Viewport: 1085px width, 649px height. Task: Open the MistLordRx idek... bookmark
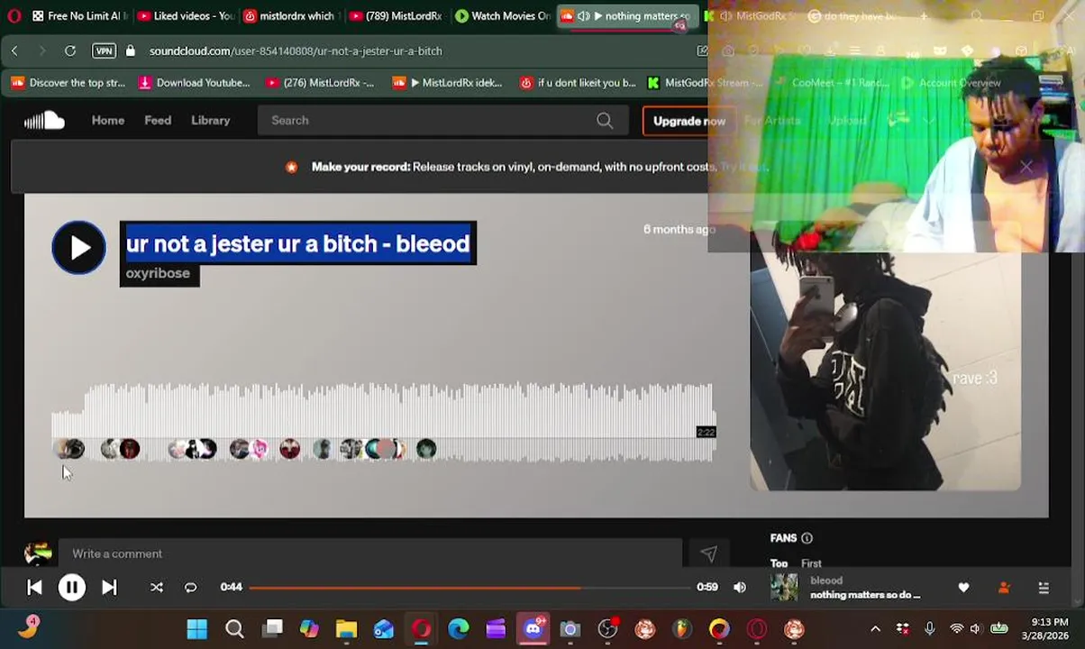click(x=448, y=83)
